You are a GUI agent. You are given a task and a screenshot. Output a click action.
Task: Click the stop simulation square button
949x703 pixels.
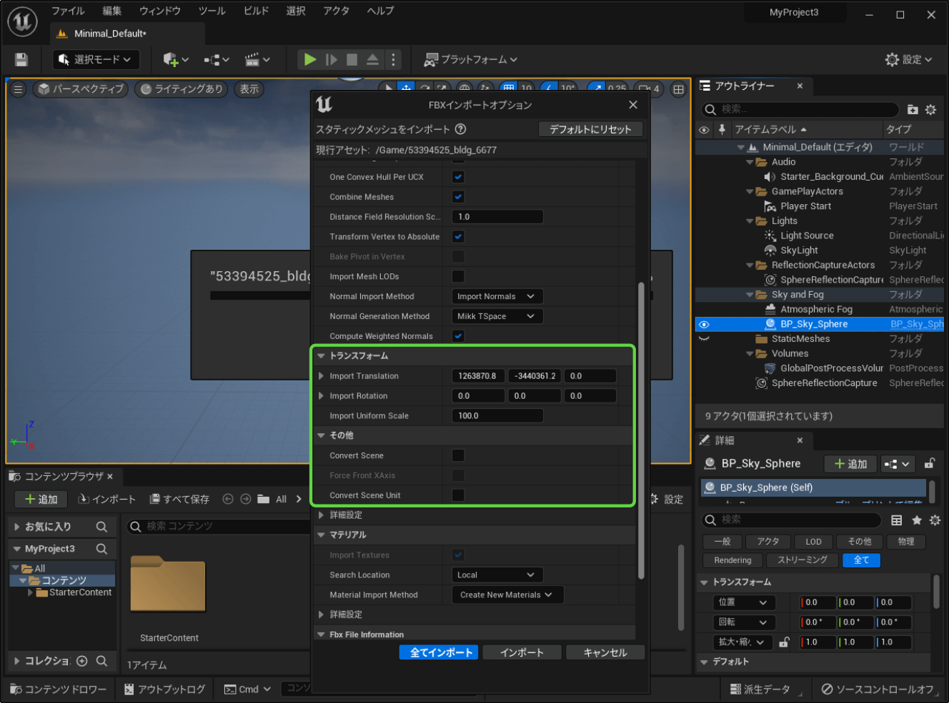point(352,59)
